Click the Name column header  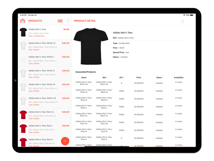[84, 77]
